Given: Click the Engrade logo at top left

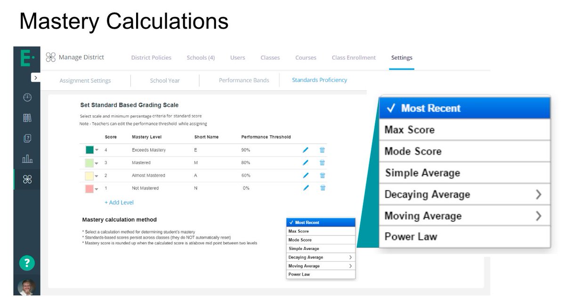Looking at the screenshot, I should pyautogui.click(x=27, y=56).
